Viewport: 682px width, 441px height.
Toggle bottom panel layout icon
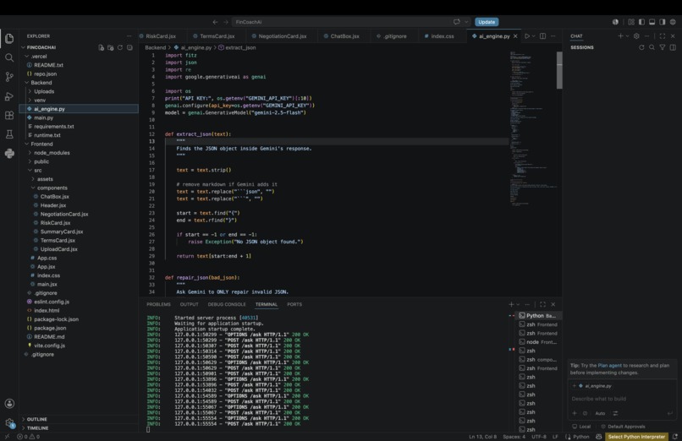click(652, 22)
